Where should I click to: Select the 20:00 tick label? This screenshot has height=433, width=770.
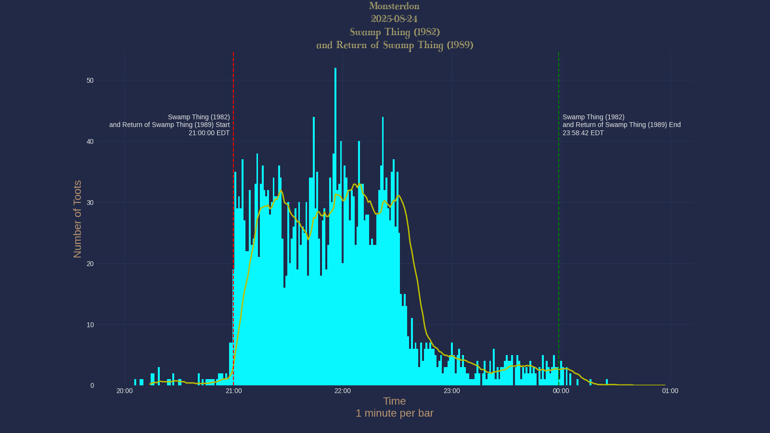pos(125,391)
